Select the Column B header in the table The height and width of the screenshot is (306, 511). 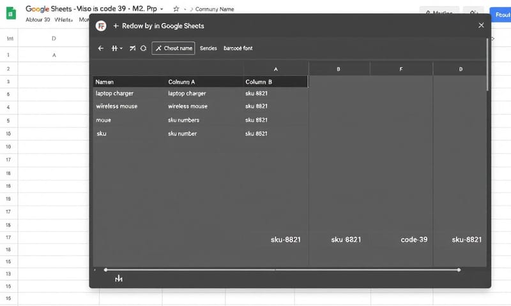click(x=258, y=82)
